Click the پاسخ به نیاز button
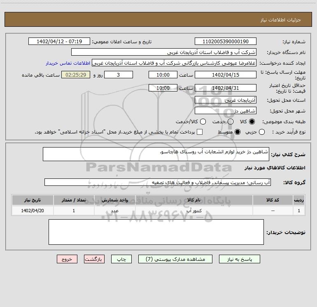This screenshot has width=317, height=307. 239,259
